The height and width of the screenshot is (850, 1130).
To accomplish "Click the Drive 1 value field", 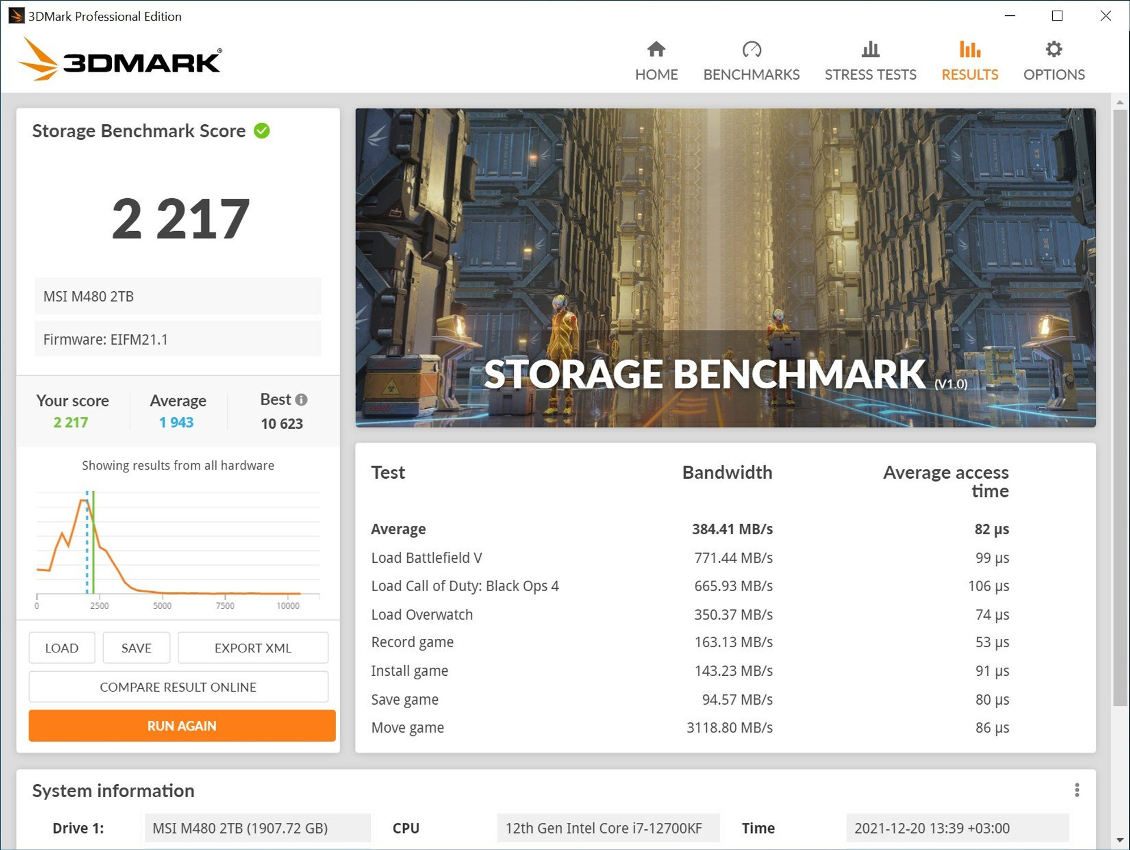I will (x=257, y=828).
